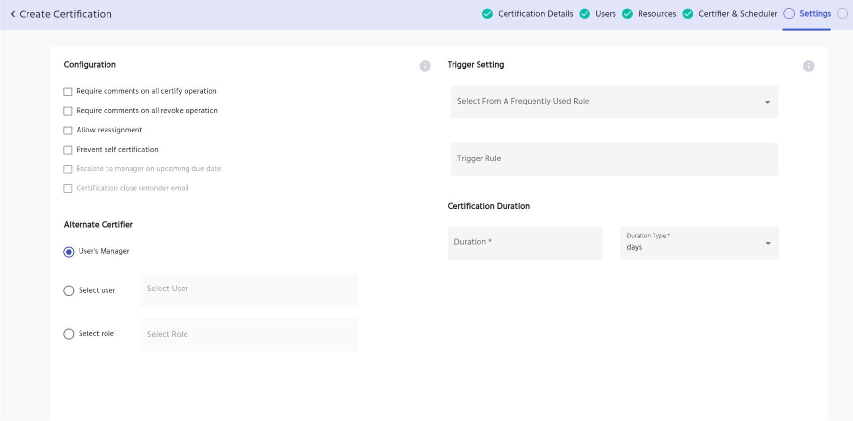Click the Trigger Setting info icon
Image resolution: width=853 pixels, height=421 pixels.
[808, 66]
